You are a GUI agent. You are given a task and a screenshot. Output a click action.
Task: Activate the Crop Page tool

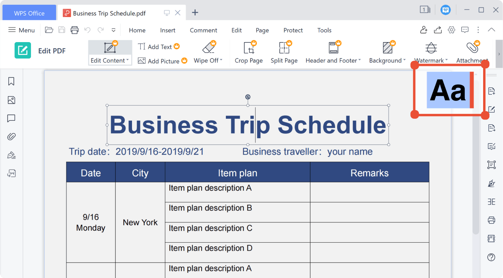[248, 52]
